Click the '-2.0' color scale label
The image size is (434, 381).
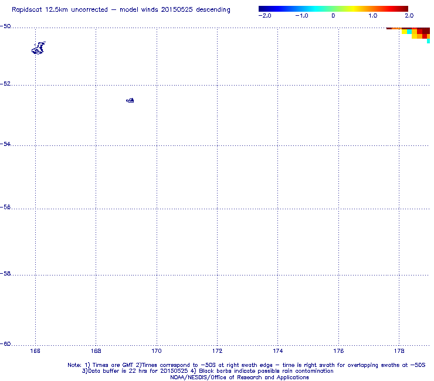[x=265, y=16]
